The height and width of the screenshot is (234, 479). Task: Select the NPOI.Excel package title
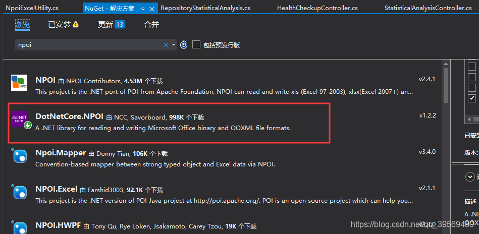(56, 189)
